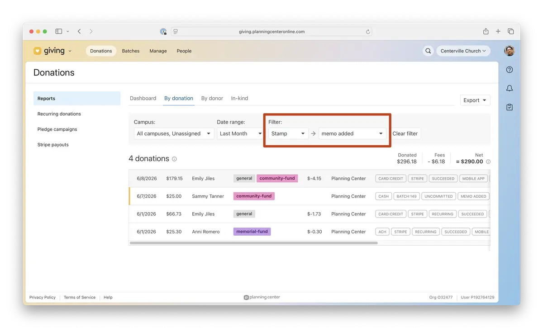543x328 pixels.
Task: Open the Centerville Church organization dropdown
Action: (463, 51)
